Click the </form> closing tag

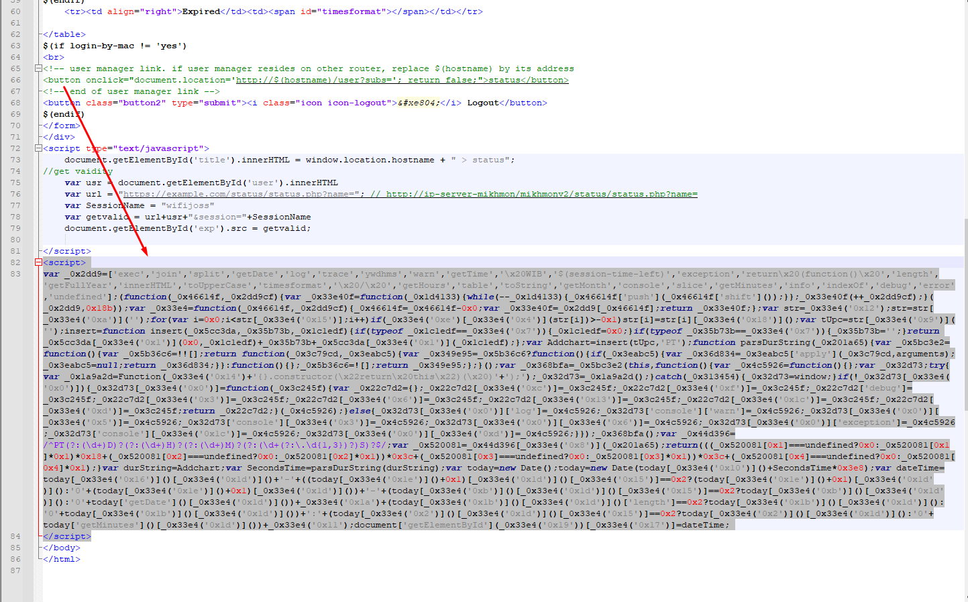coord(62,126)
